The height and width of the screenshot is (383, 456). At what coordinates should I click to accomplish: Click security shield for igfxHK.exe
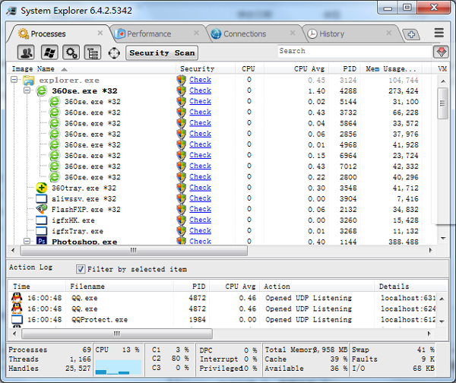[181, 220]
